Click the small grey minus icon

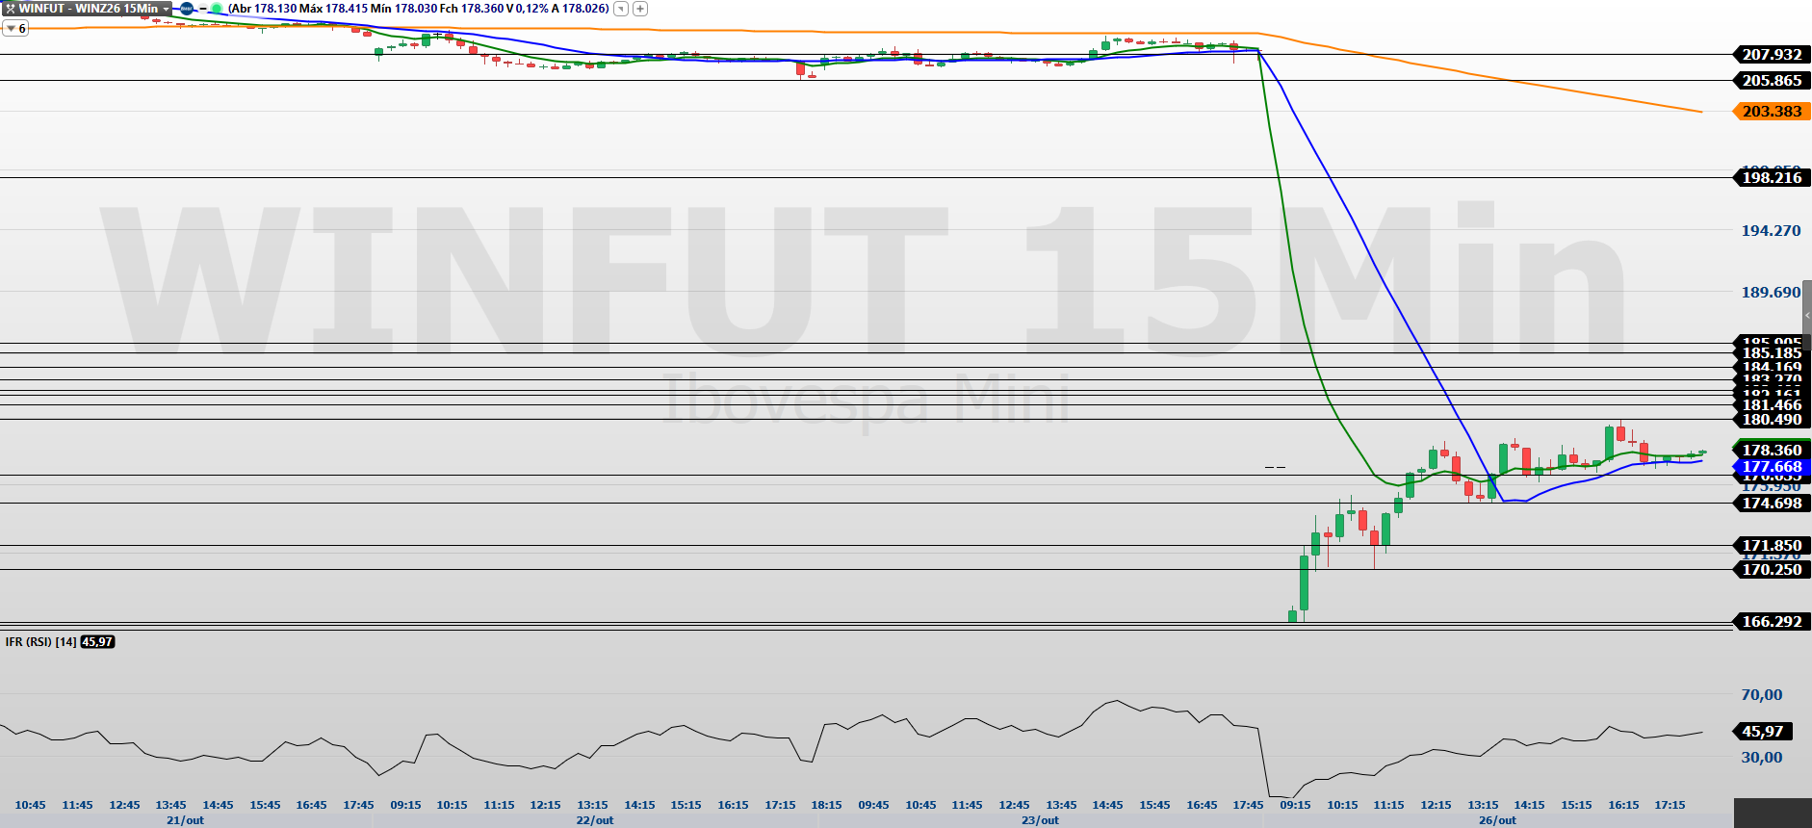[203, 9]
